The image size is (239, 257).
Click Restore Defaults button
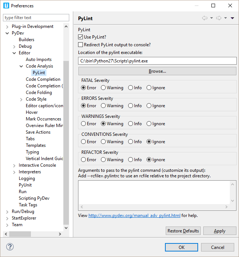pos(183,231)
